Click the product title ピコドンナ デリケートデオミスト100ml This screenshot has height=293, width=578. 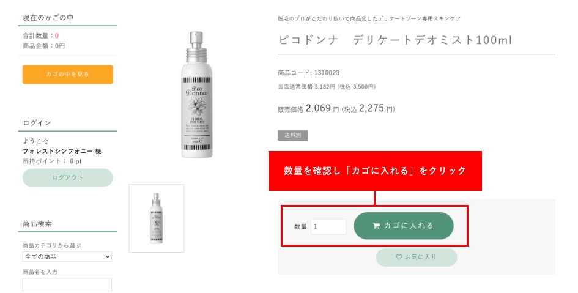[395, 40]
